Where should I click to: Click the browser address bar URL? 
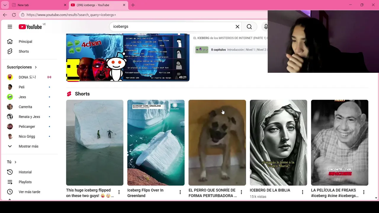pos(71,15)
